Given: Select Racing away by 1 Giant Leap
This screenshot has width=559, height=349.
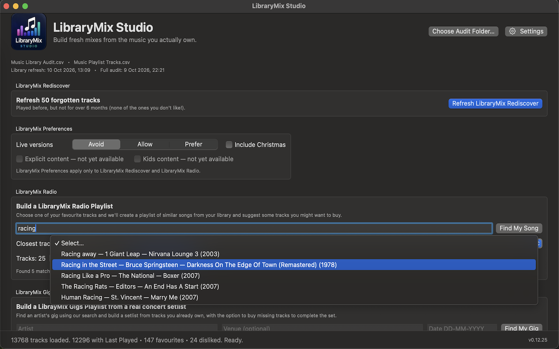Looking at the screenshot, I should point(294,254).
